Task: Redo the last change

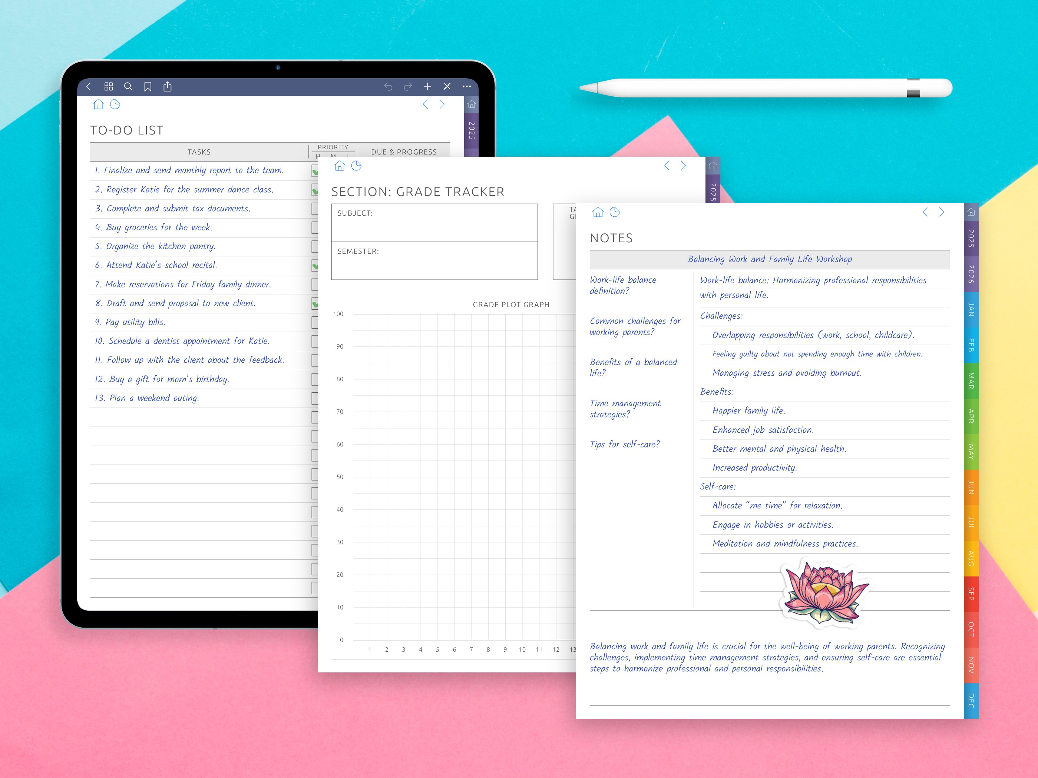Action: [407, 87]
